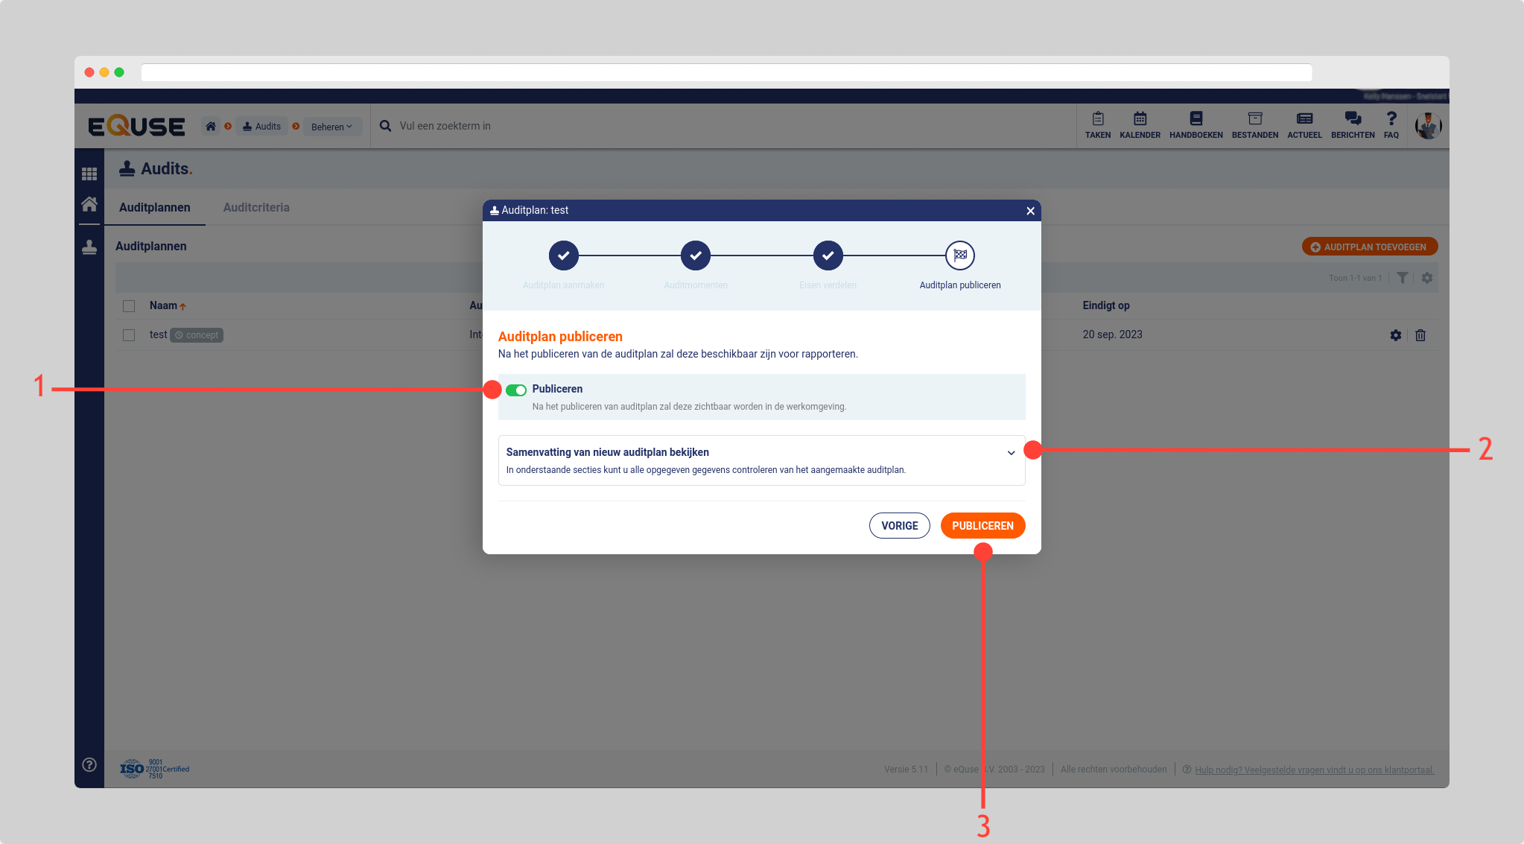Image resolution: width=1524 pixels, height=844 pixels.
Task: Open the gear icon for the test row
Action: click(x=1395, y=335)
